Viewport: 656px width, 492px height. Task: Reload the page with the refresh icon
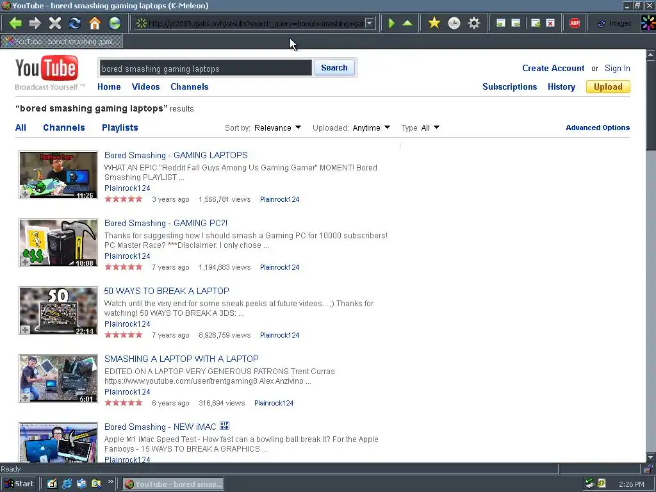click(75, 23)
